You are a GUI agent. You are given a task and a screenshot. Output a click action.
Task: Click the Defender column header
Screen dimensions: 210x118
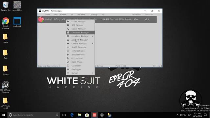[x=136, y=14]
